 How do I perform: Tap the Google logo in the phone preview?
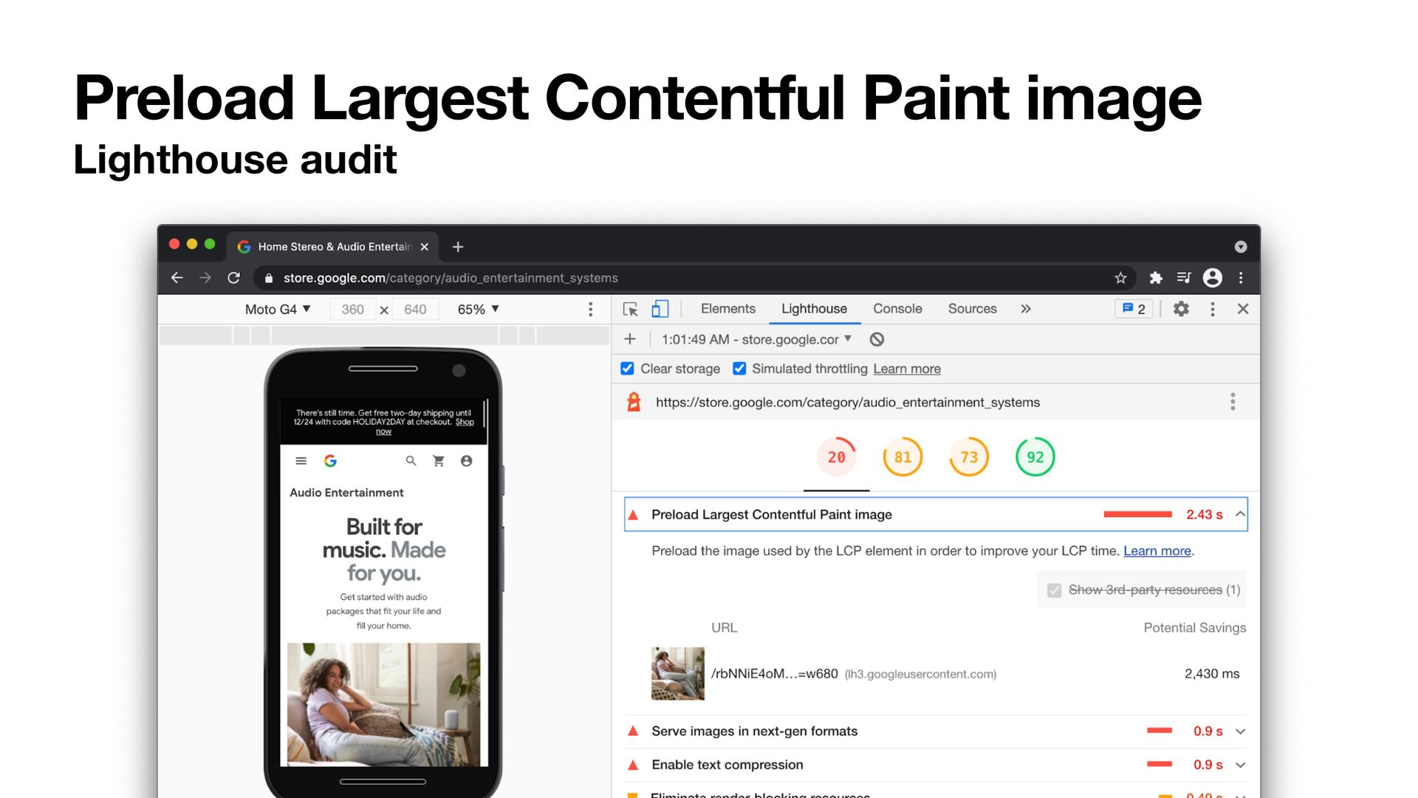[x=330, y=461]
